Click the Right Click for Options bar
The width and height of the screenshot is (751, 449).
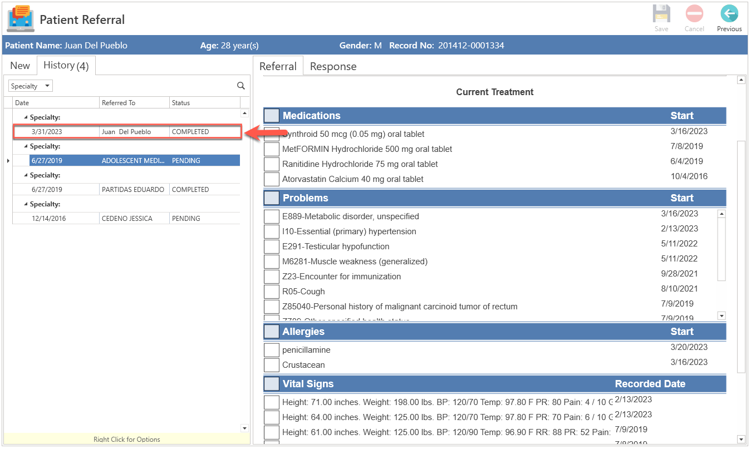(x=127, y=440)
